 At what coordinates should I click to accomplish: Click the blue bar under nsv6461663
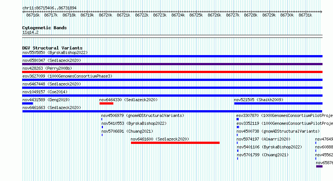(172, 111)
